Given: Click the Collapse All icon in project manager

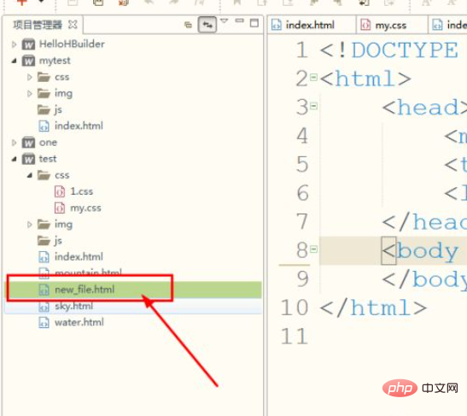Looking at the screenshot, I should [x=188, y=25].
